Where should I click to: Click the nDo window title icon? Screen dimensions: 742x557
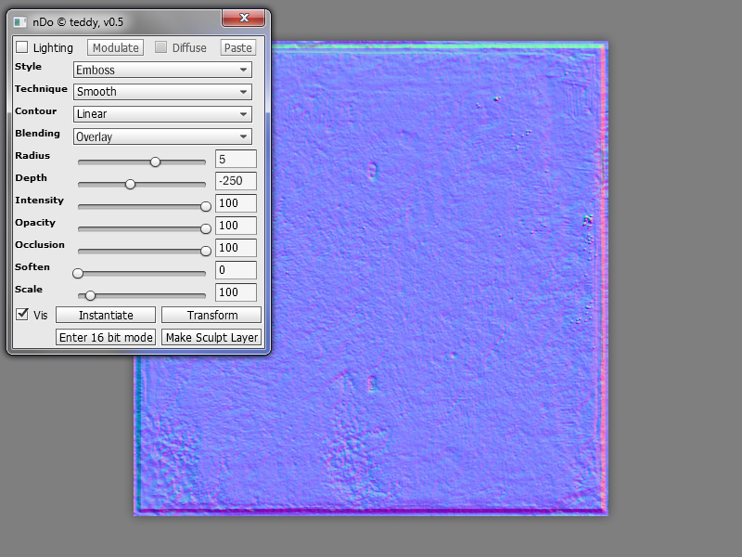point(19,22)
